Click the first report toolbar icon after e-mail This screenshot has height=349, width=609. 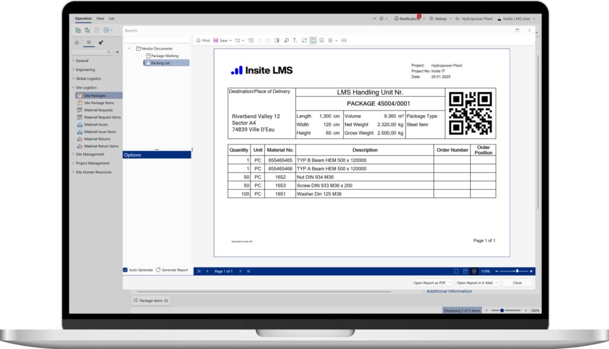point(251,40)
